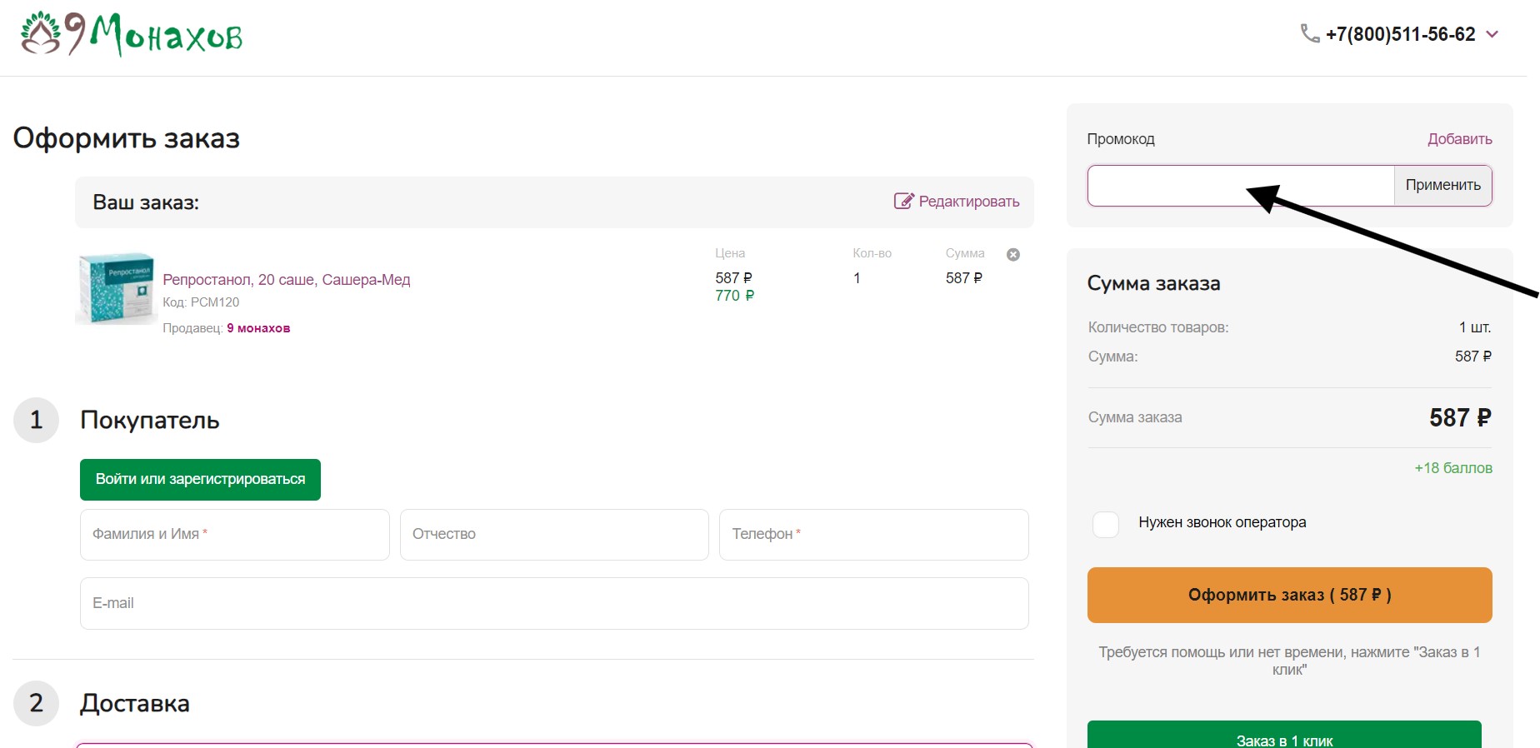1540x748 pixels.
Task: Focus the Отчество field
Action: 554,535
